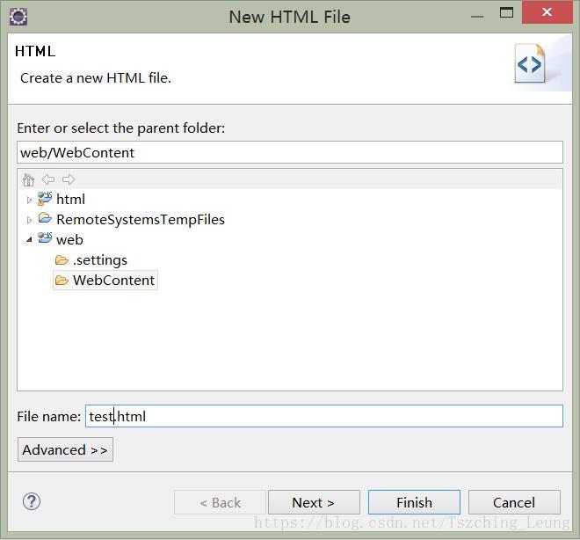Viewport: 580px width, 540px height.
Task: Close the New HTML File window
Action: coord(547,12)
